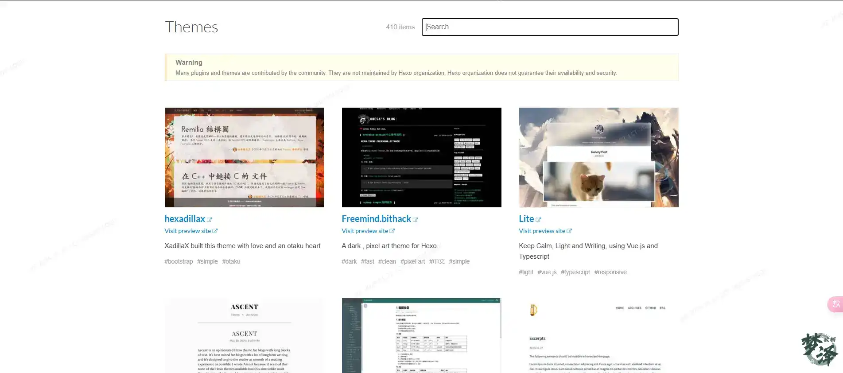843x373 pixels.
Task: Click the preview-site external icon under Freemind.bithack
Action: coord(392,231)
